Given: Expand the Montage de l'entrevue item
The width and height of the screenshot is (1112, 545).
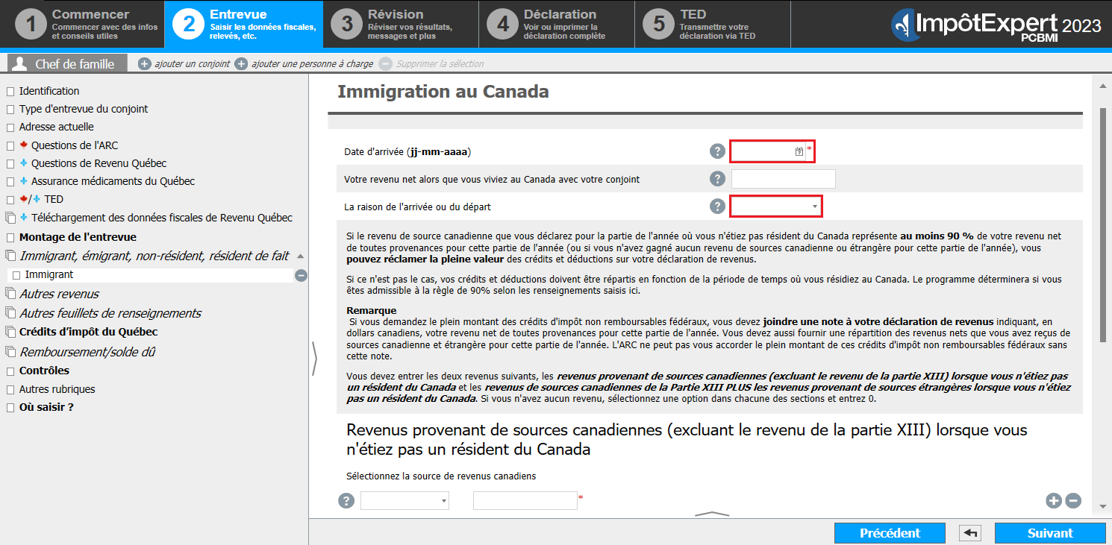Looking at the screenshot, I should click(x=78, y=237).
